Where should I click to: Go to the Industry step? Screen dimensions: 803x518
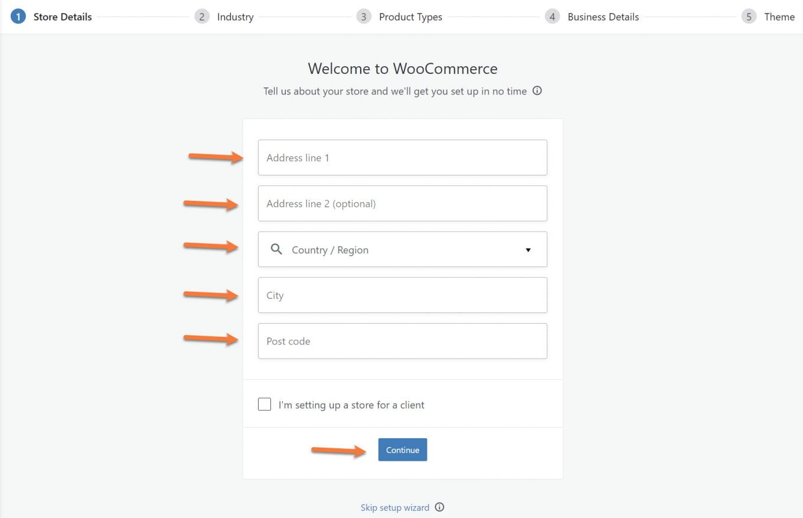[235, 17]
